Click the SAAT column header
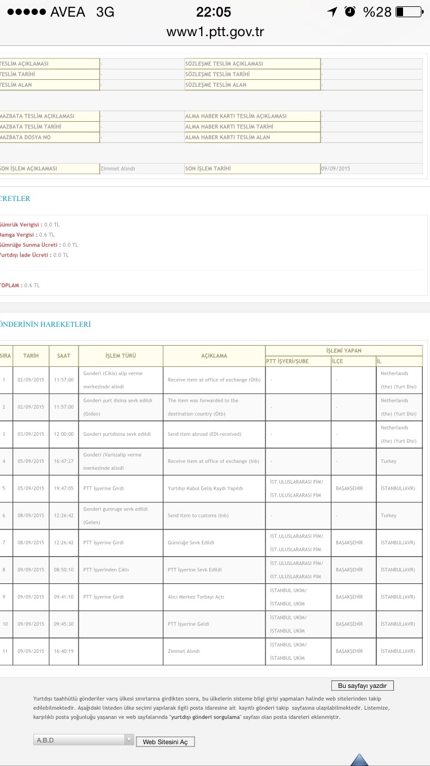Image resolution: width=430 pixels, height=766 pixels. 64,355
